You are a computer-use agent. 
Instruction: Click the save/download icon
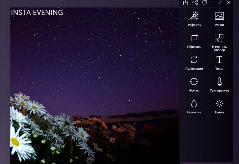(x=185, y=2)
